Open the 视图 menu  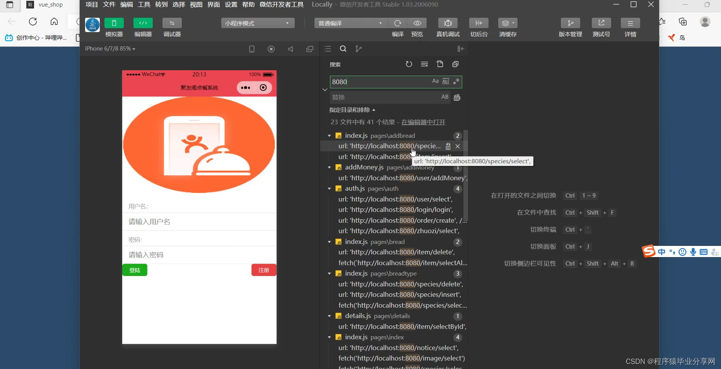[196, 4]
